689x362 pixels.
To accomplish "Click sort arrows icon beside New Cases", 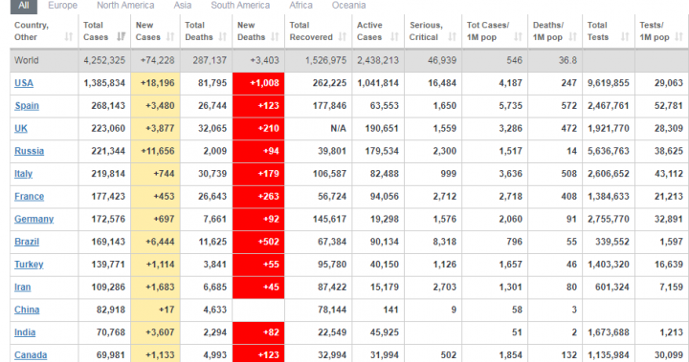I will pyautogui.click(x=170, y=37).
